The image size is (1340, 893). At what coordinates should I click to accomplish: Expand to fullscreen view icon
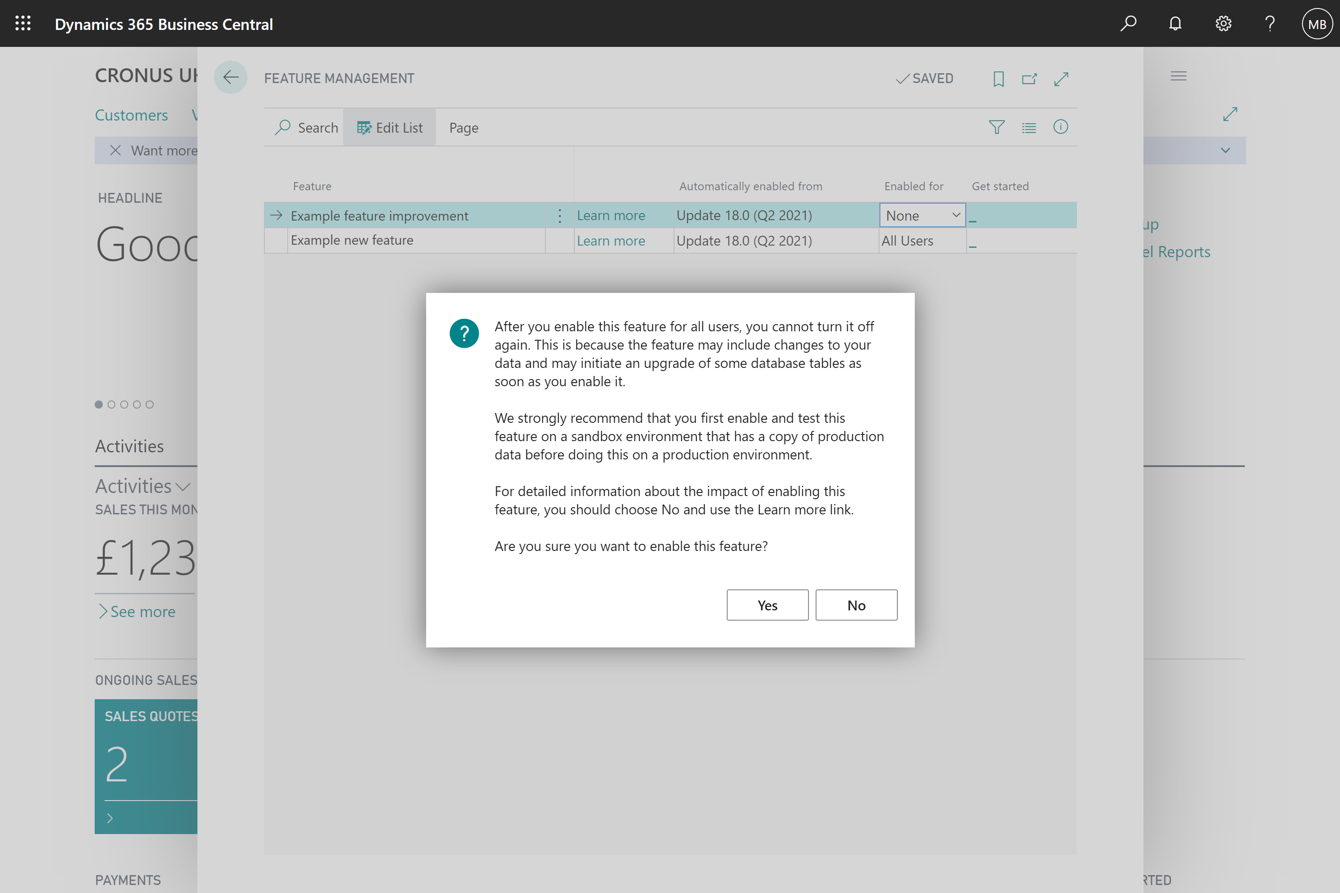(1061, 79)
